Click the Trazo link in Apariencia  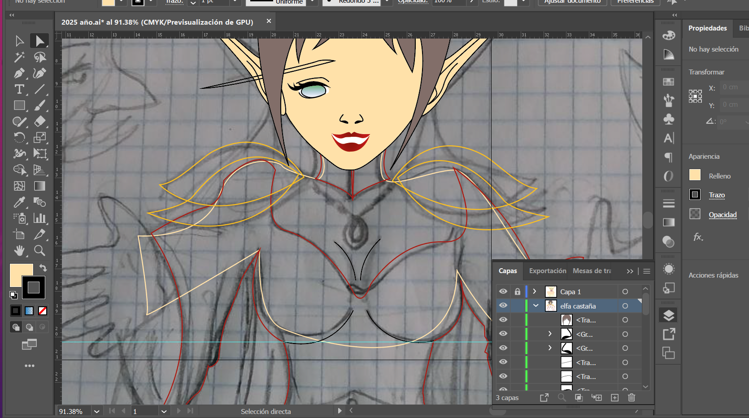point(717,195)
